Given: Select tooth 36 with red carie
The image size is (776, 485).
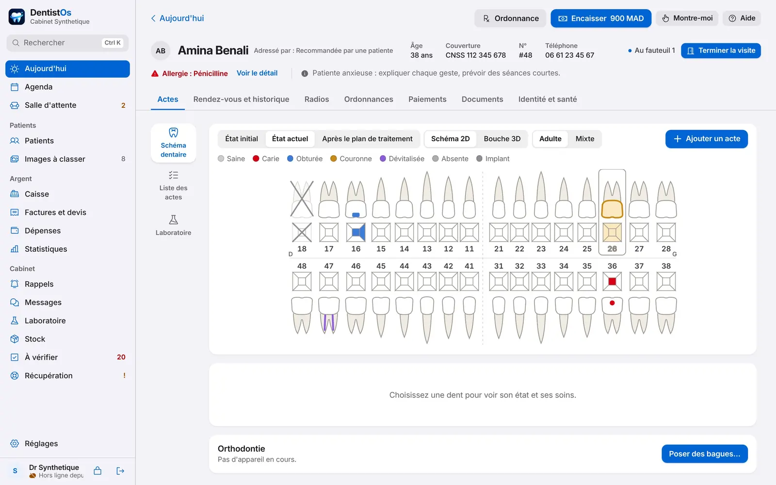Looking at the screenshot, I should (x=612, y=300).
